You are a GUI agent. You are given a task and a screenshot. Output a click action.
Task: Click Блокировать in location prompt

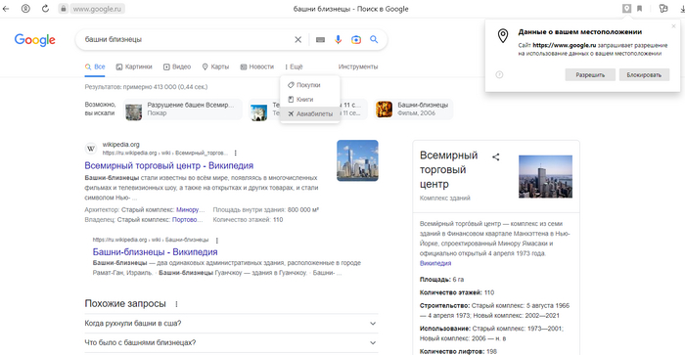(x=644, y=75)
